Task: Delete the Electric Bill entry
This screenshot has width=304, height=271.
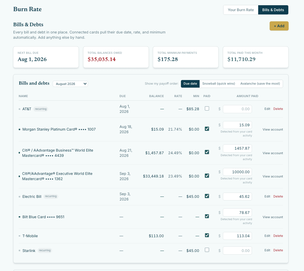Action: pos(278,197)
